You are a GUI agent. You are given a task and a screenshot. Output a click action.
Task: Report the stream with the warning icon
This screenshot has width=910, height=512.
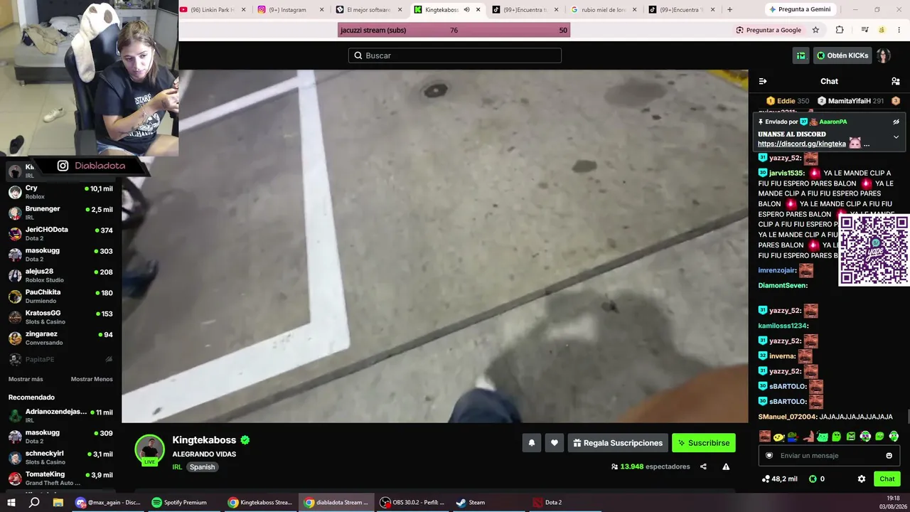(x=726, y=466)
